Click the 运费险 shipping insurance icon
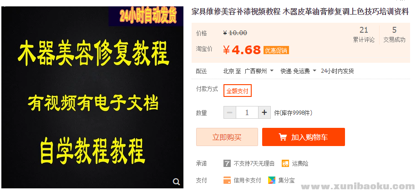Screen dimensions: 416x192 (285, 163)
